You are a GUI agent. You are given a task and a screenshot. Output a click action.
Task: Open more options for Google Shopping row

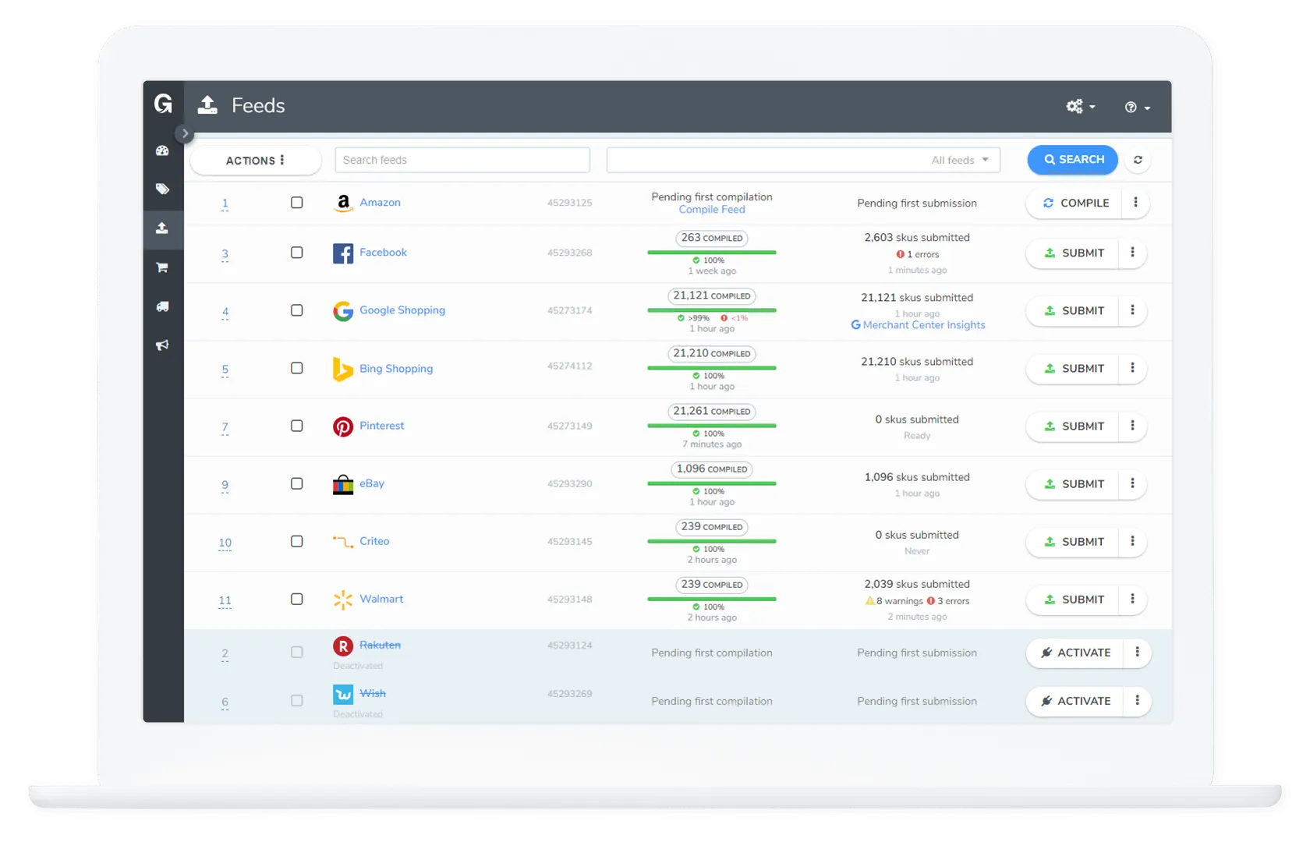[1132, 310]
